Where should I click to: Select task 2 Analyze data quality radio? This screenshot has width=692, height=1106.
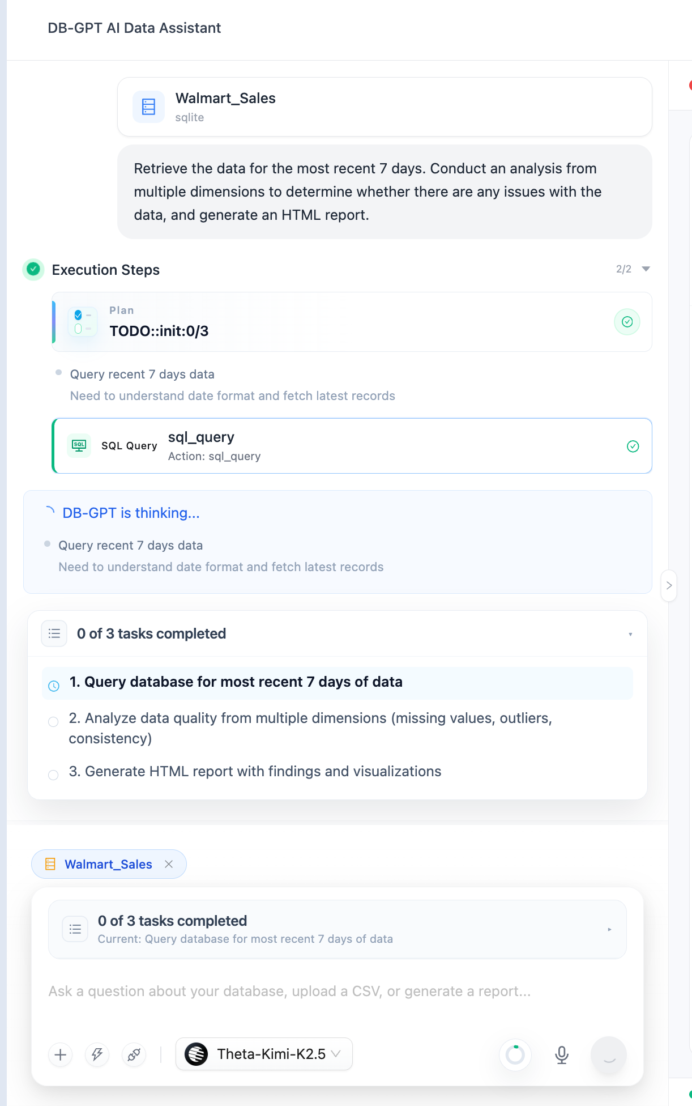[53, 722]
